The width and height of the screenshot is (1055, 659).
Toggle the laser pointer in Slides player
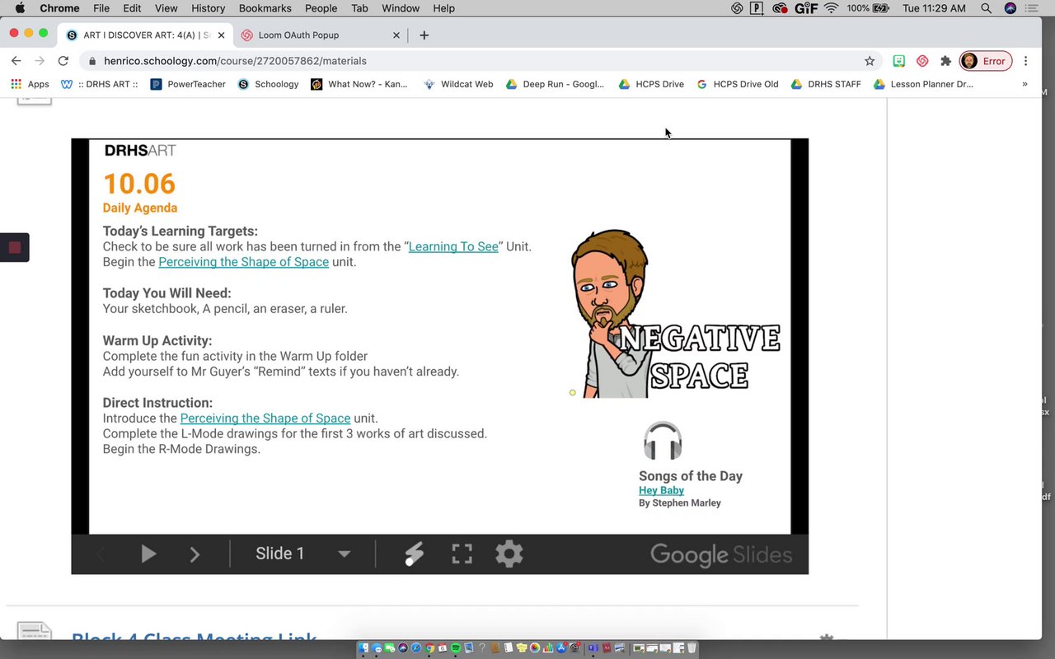pos(414,554)
